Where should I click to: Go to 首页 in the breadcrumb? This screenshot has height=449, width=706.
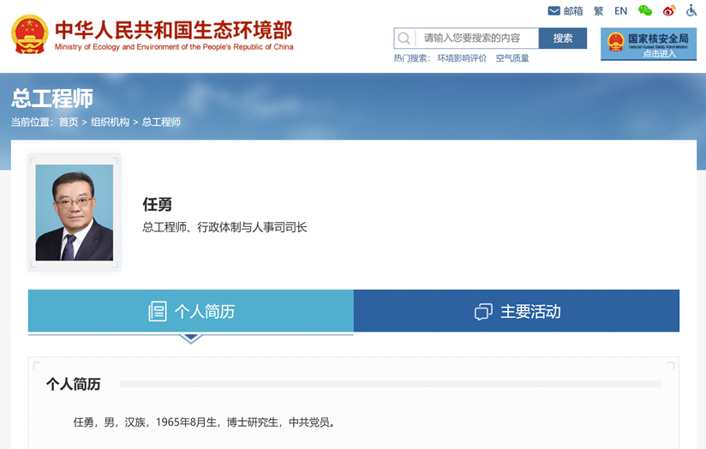click(69, 123)
